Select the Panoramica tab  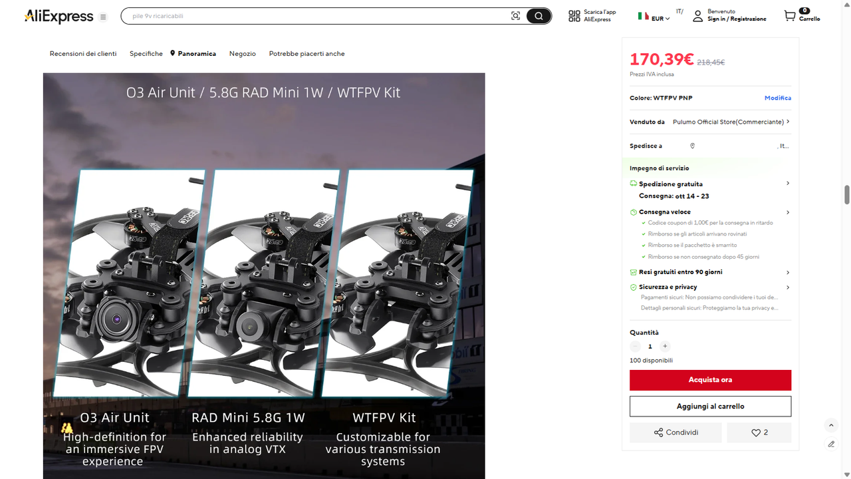tap(193, 53)
